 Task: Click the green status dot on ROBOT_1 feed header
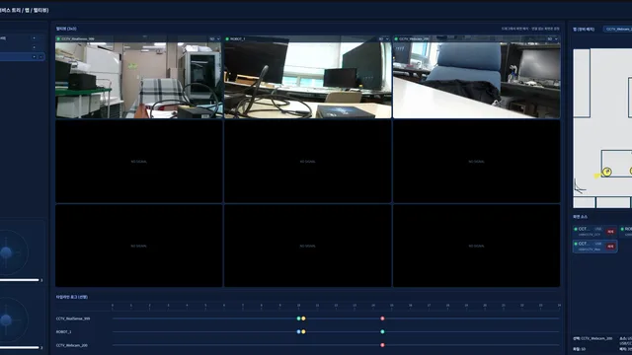click(227, 39)
